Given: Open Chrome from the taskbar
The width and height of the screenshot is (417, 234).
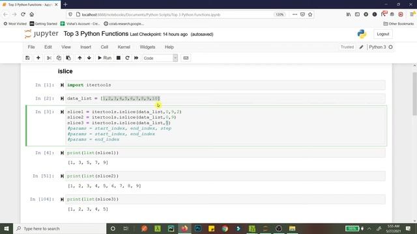Looking at the screenshot, I should click(225, 228).
